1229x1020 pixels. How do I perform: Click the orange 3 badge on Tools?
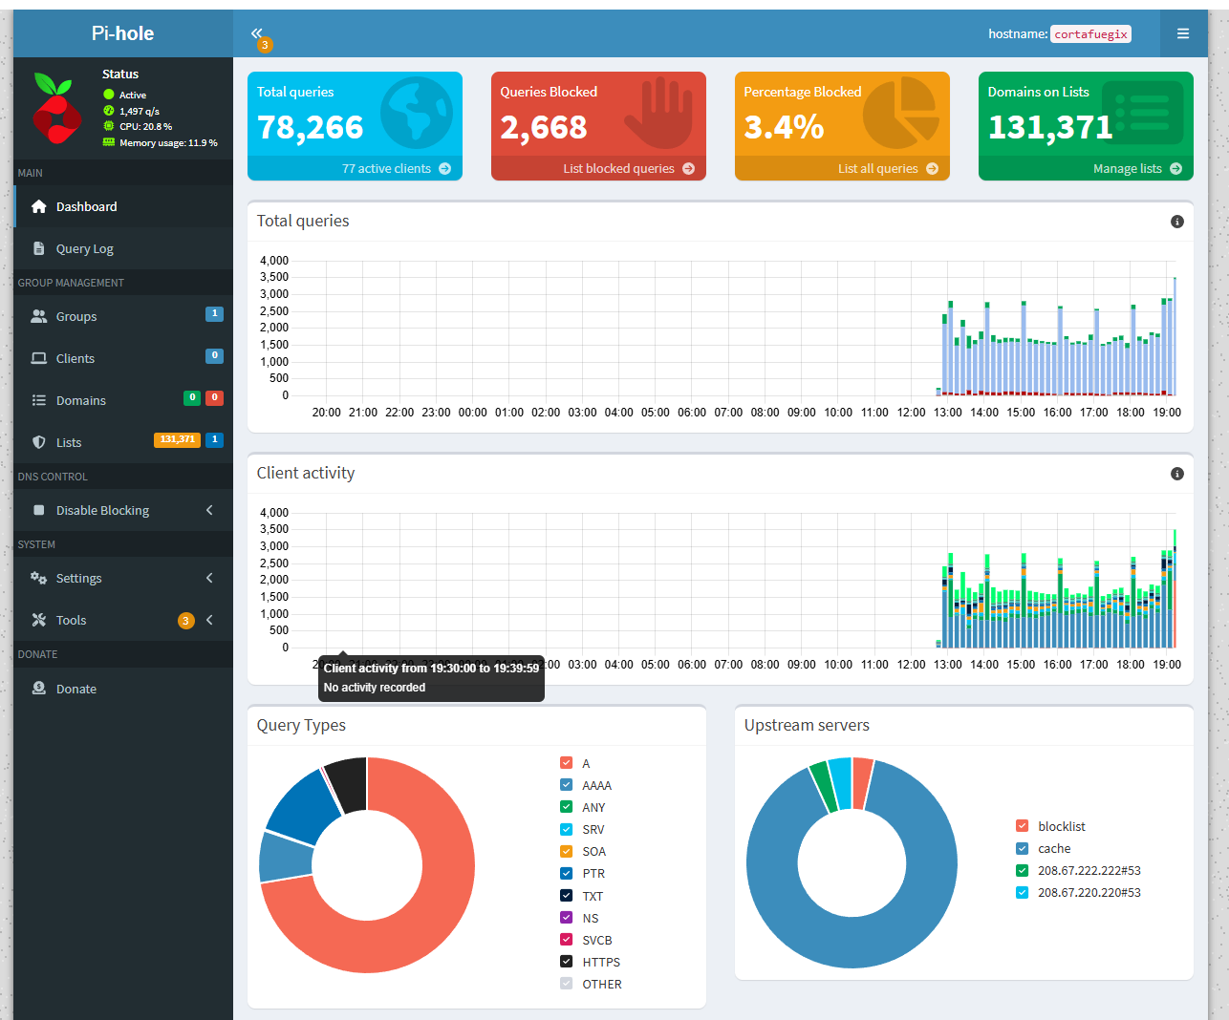[185, 621]
